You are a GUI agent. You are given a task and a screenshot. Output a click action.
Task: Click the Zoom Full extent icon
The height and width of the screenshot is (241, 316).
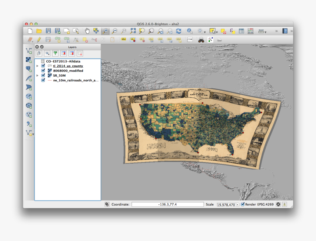[x=133, y=31]
